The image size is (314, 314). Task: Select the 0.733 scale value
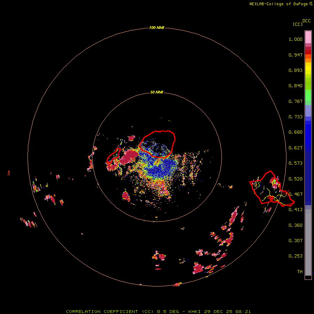click(x=296, y=117)
